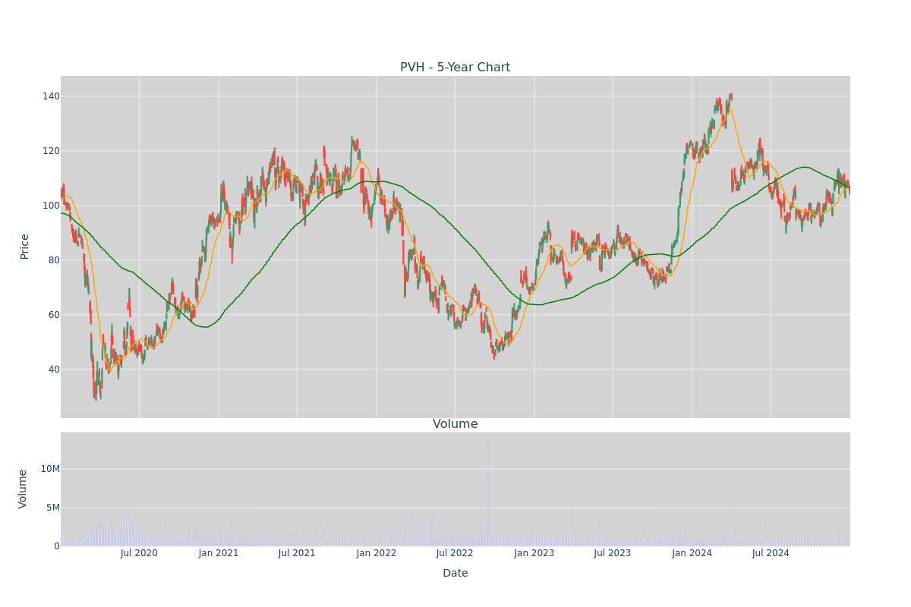Click the 0 volume tick label
This screenshot has width=911, height=607.
(57, 546)
